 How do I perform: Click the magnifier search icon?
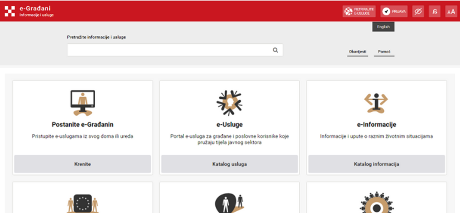tap(275, 50)
